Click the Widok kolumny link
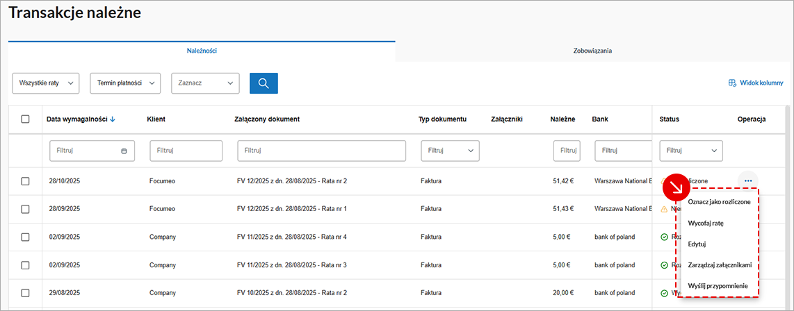Image resolution: width=794 pixels, height=311 pixels. click(x=761, y=83)
